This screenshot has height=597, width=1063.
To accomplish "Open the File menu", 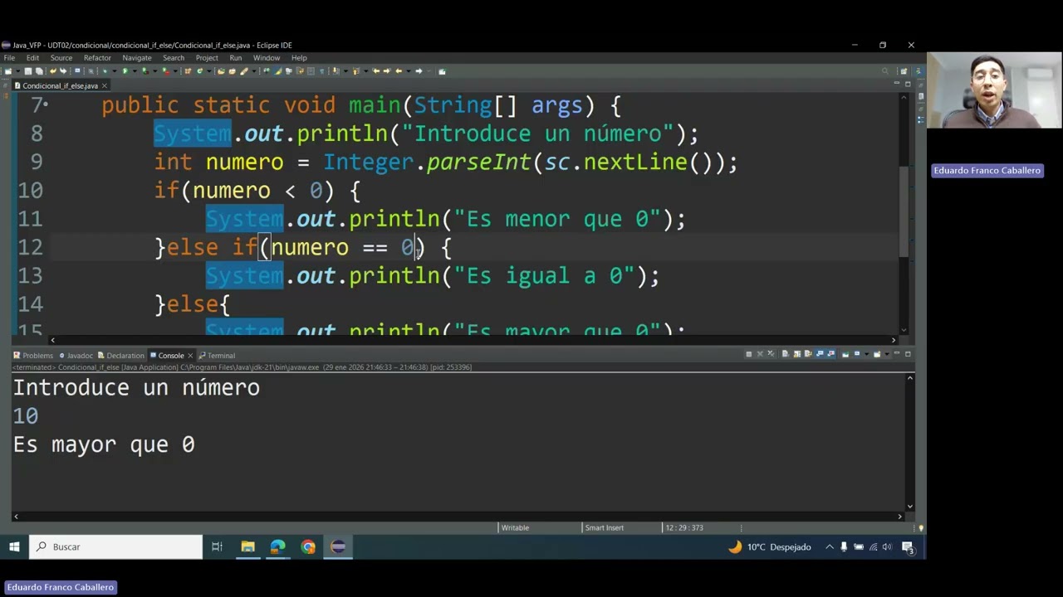I will click(x=9, y=58).
